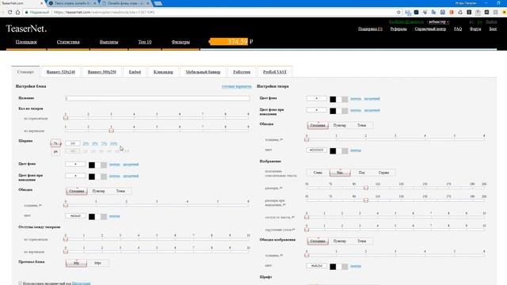The height and width of the screenshot is (285, 507).
Task: Open the Форум link
Action: click(475, 29)
